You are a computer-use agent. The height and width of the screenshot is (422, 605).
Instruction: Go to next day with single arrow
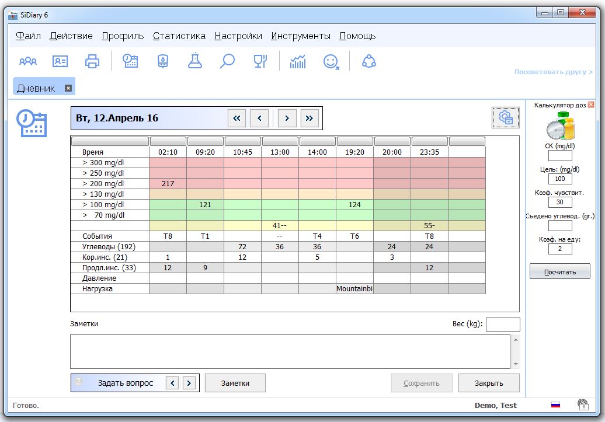click(x=287, y=118)
